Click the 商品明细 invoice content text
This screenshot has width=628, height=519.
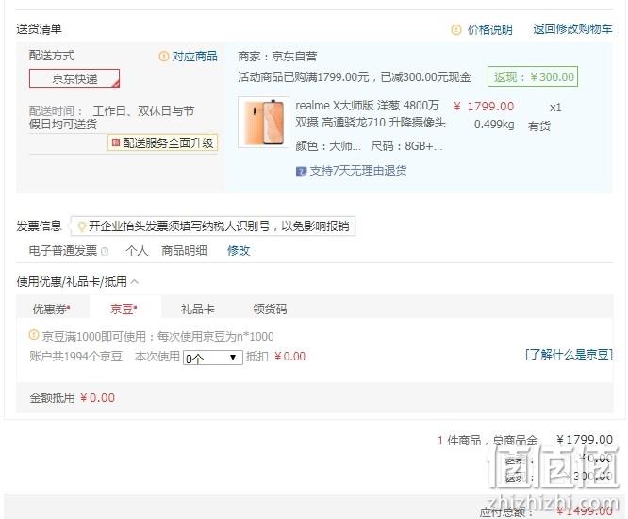(184, 251)
